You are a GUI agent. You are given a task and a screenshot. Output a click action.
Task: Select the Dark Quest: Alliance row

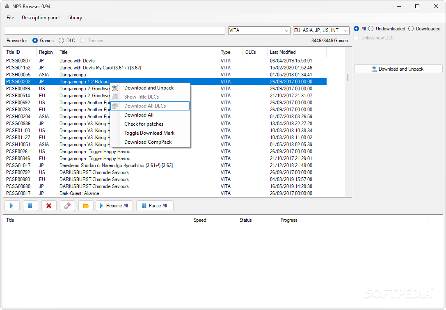click(x=166, y=193)
